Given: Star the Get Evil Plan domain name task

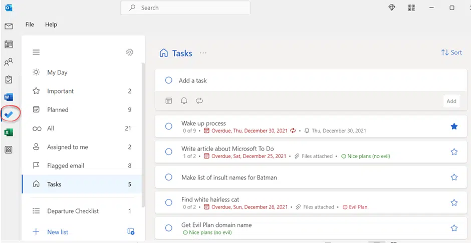Looking at the screenshot, I should point(454,228).
